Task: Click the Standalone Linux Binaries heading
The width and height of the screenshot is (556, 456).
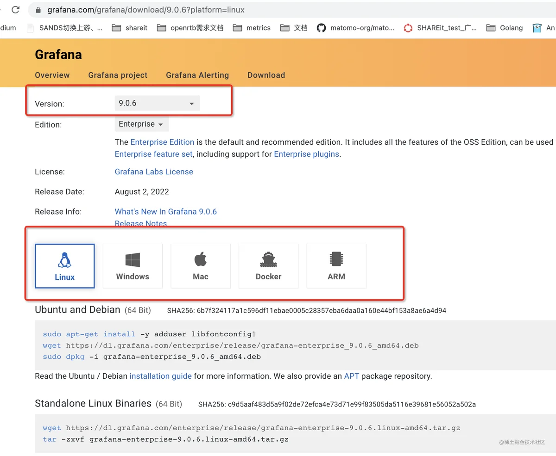Action: point(93,403)
